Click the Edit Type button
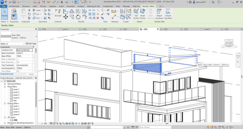 tap(31, 44)
